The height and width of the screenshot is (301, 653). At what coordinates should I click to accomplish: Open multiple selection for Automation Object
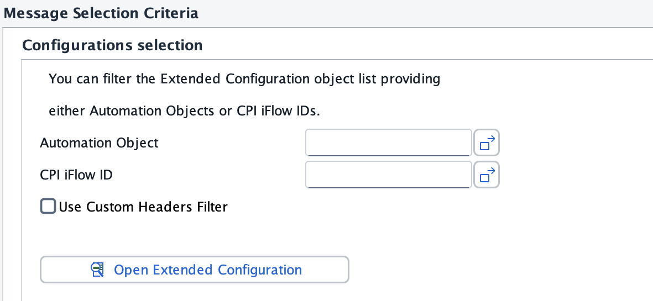pyautogui.click(x=487, y=144)
